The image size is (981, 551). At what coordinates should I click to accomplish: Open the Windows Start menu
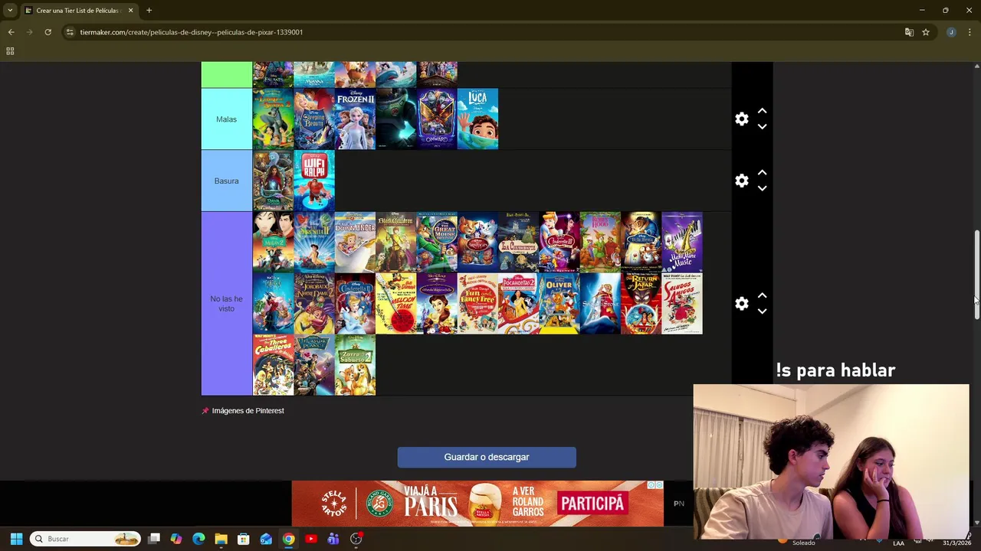pos(16,539)
